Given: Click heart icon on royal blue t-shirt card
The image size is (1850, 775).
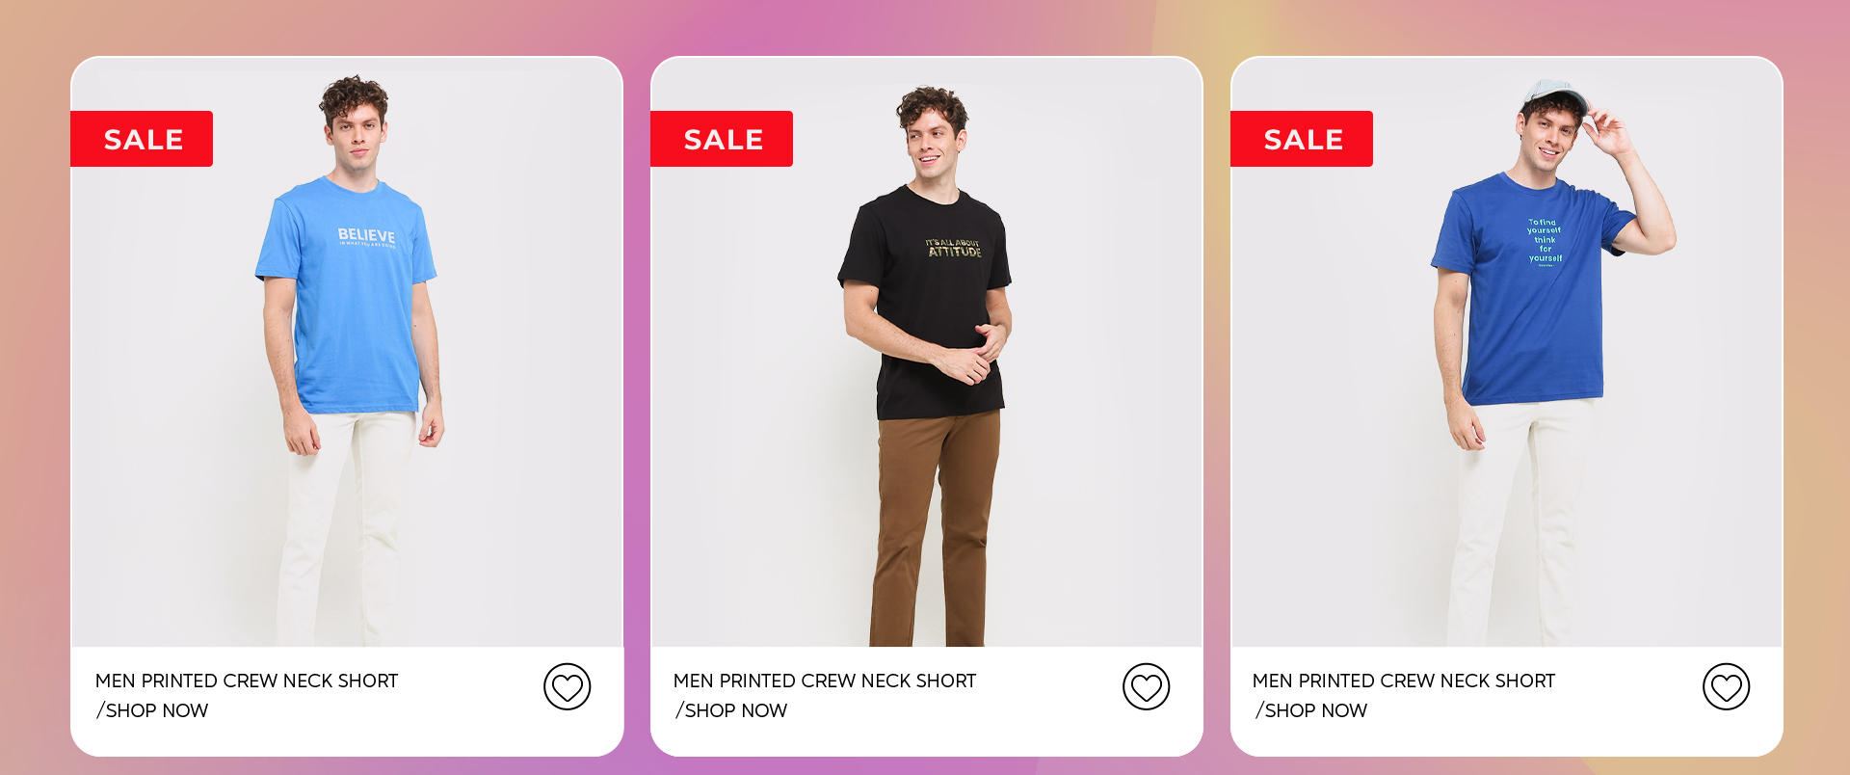Looking at the screenshot, I should point(1726,687).
